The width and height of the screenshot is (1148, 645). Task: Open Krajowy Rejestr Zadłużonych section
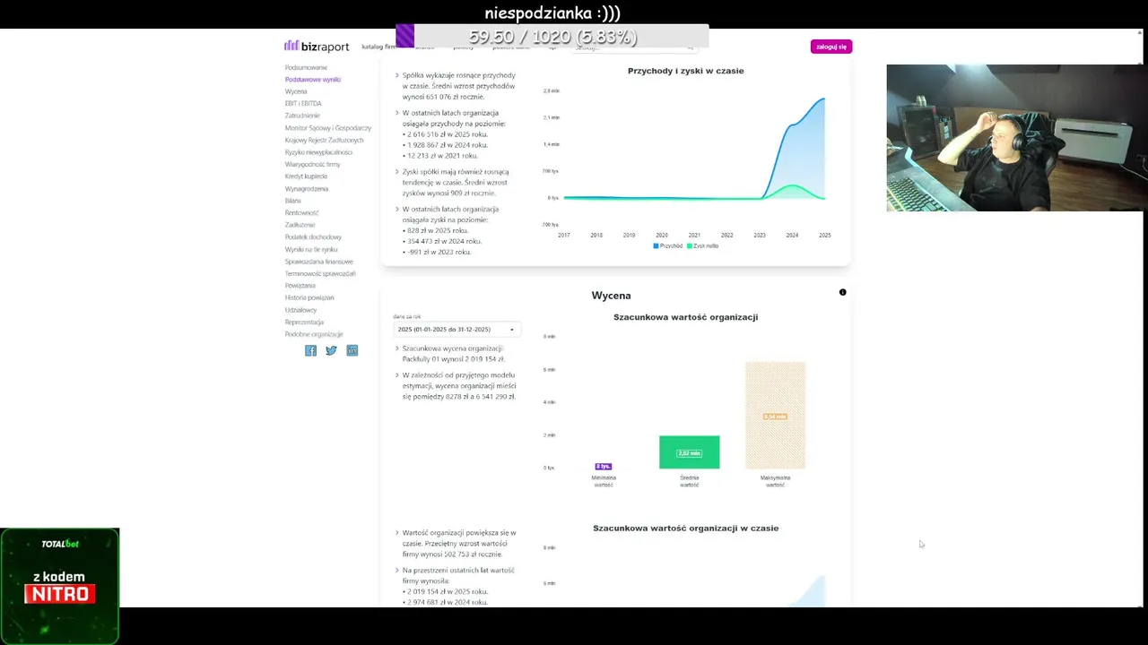(325, 141)
